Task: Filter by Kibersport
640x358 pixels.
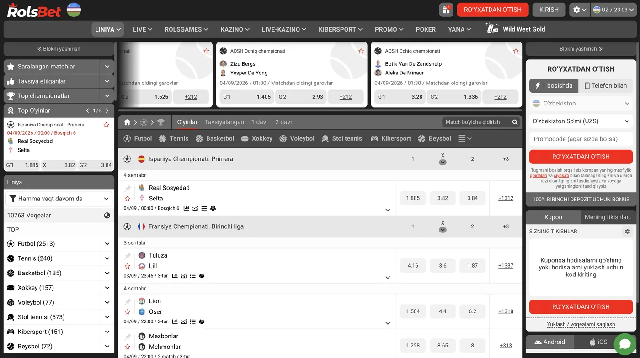Action: [x=391, y=138]
